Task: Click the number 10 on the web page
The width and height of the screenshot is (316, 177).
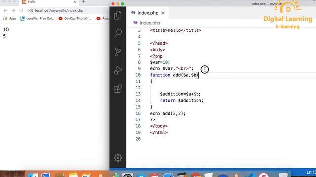Action: pos(6,29)
